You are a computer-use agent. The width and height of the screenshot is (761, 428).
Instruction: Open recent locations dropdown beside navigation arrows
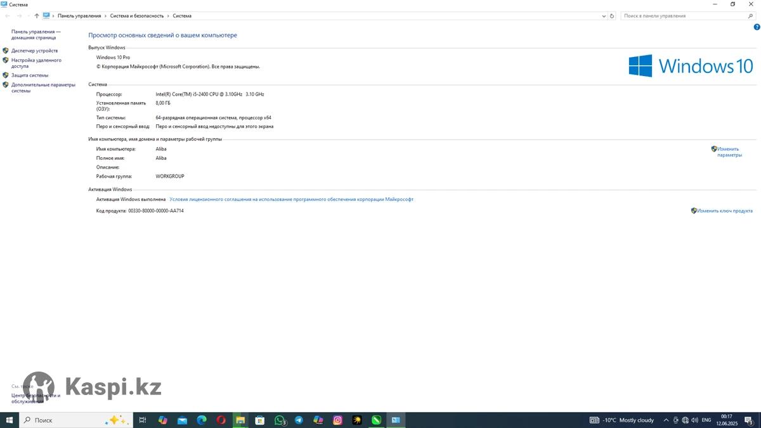[x=28, y=16]
